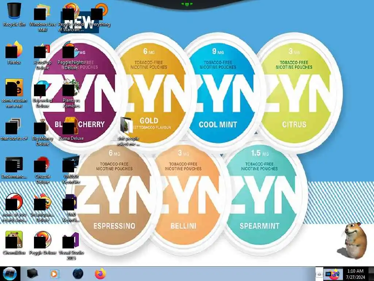Click the dark globe taskbar icon

pos(78,274)
